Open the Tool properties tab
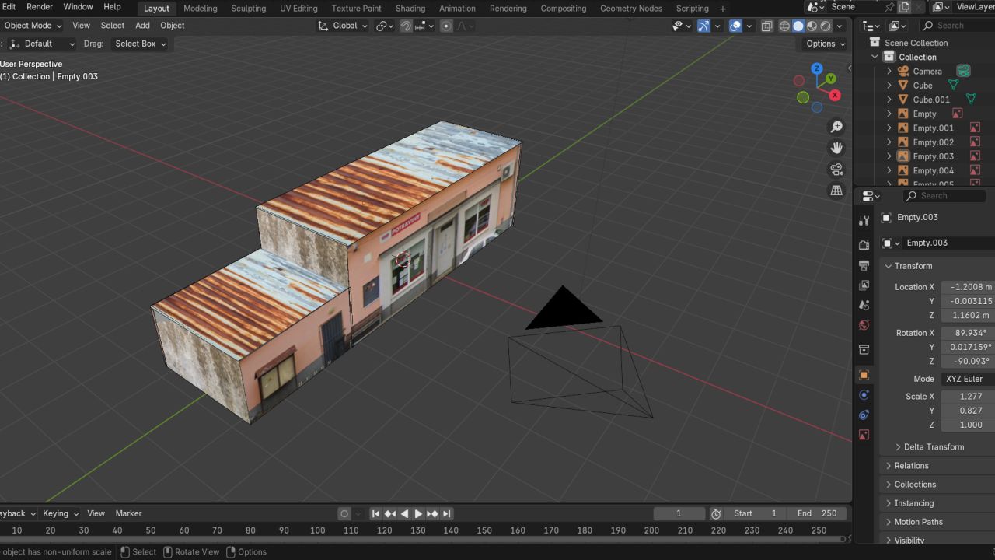Screen dimensions: 995x560 [x=864, y=221]
